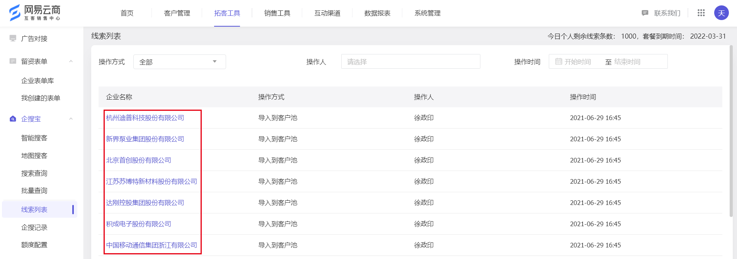Open the 天 user avatar
Image resolution: width=737 pixels, height=259 pixels.
[x=721, y=13]
